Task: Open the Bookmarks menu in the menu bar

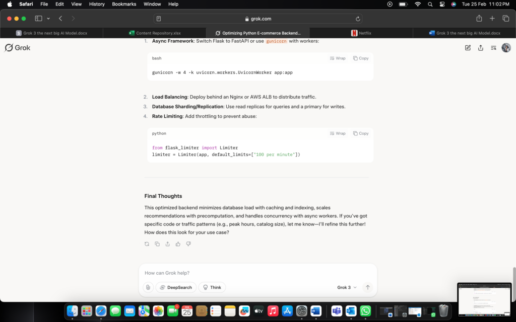Action: click(x=124, y=4)
